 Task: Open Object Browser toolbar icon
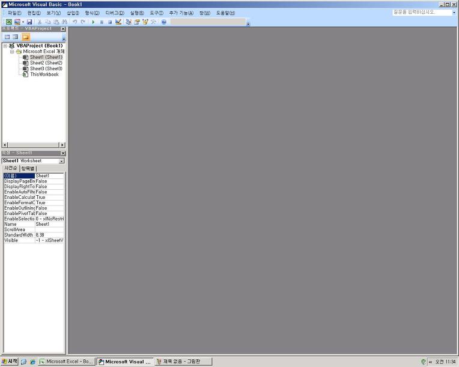(145, 22)
